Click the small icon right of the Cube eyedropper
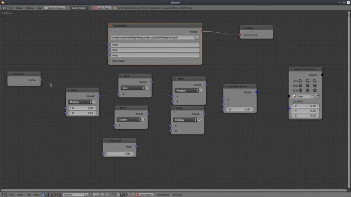 point(318,96)
